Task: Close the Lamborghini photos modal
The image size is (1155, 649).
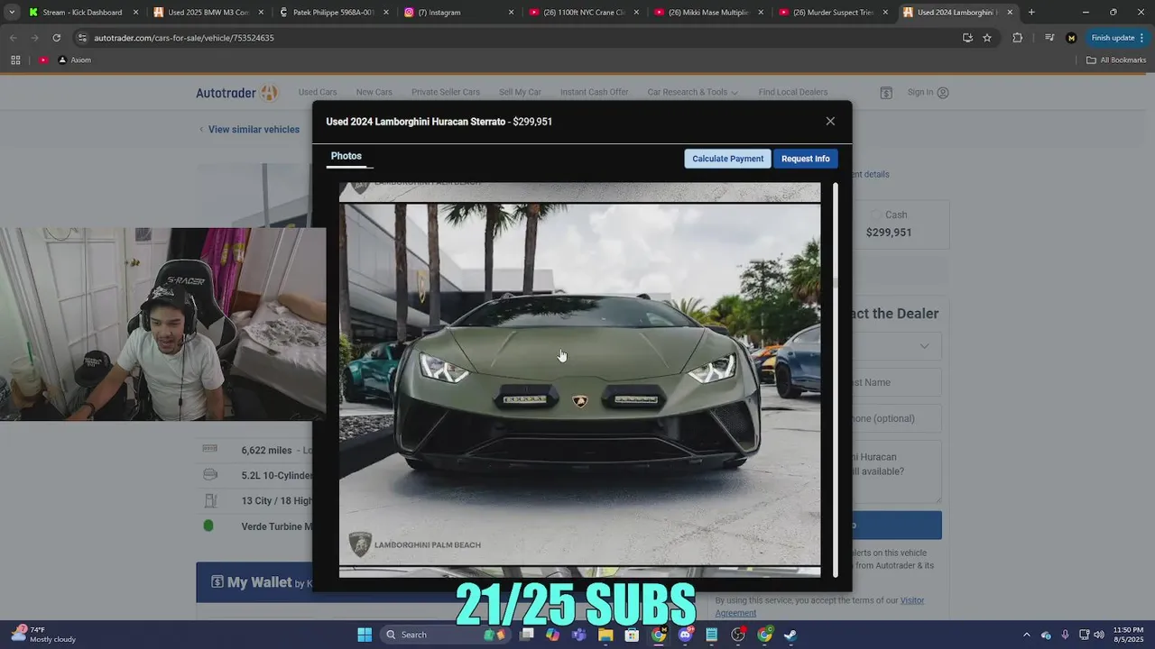Action: coord(830,121)
